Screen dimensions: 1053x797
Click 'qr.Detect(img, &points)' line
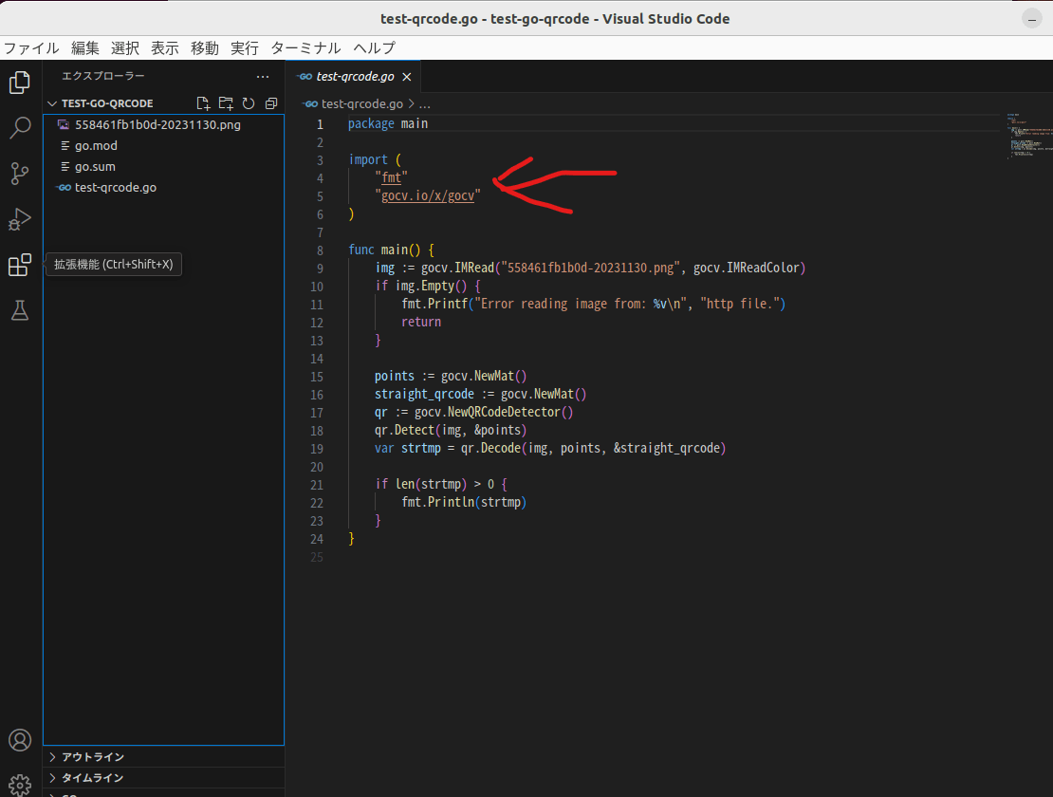click(x=451, y=431)
